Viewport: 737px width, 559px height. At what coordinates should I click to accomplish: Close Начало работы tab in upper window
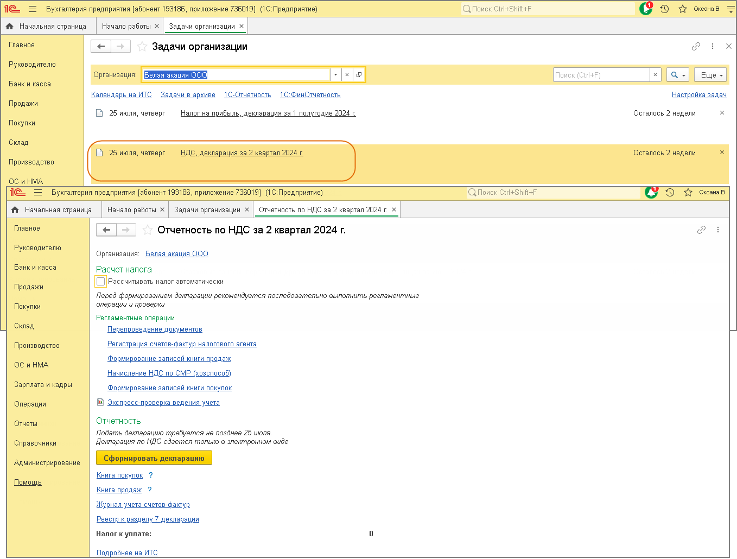157,26
